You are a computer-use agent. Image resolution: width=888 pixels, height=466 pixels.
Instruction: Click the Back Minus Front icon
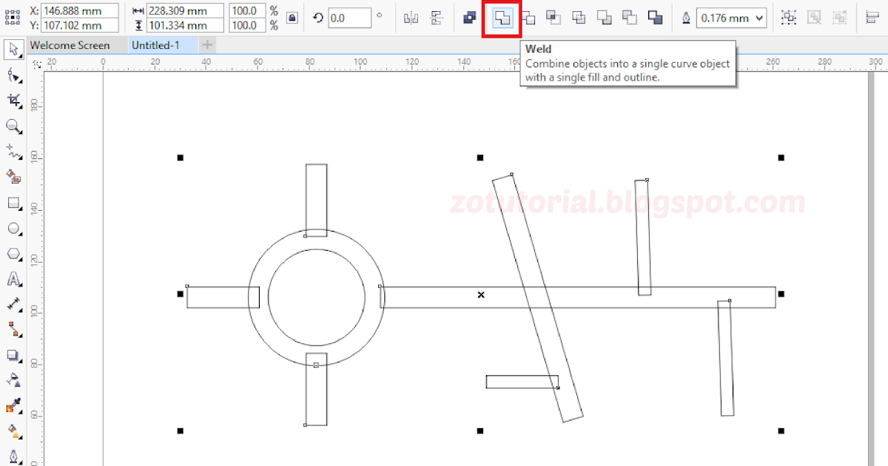[x=630, y=18]
